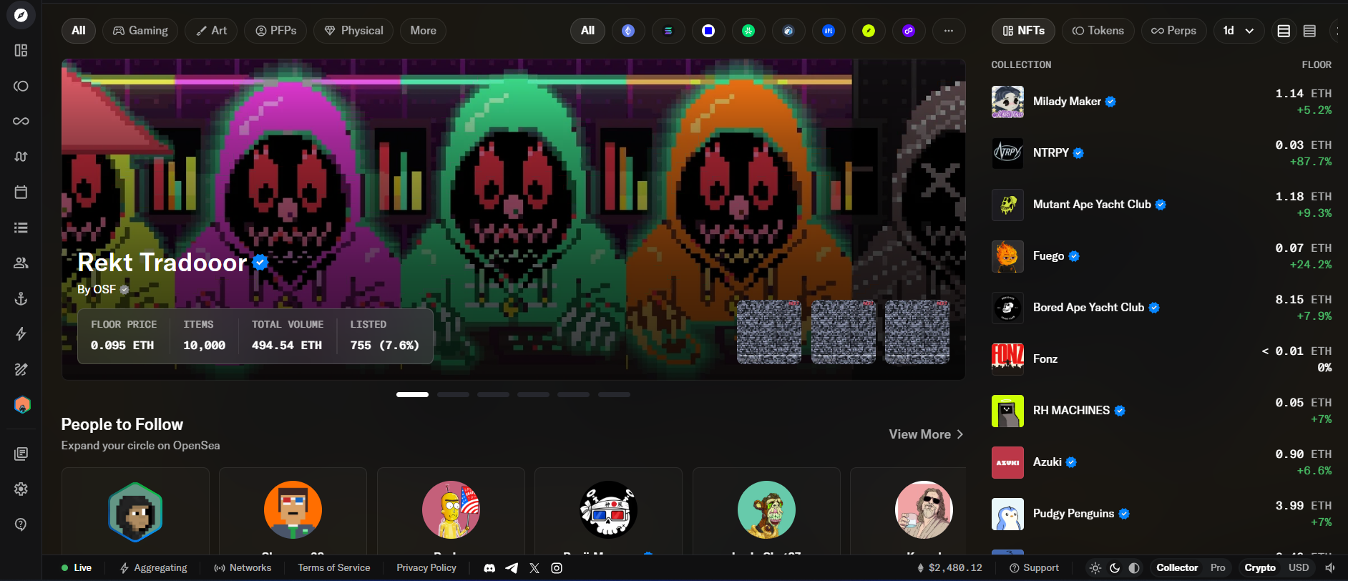Select the PFPs category tab
This screenshot has width=1348, height=581.
point(275,31)
